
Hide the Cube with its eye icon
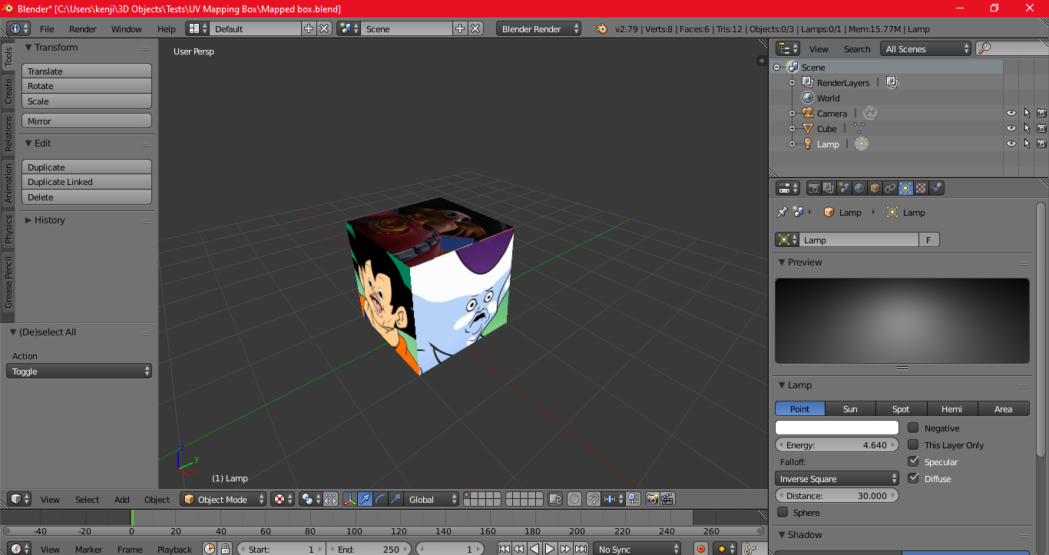pyautogui.click(x=1011, y=128)
